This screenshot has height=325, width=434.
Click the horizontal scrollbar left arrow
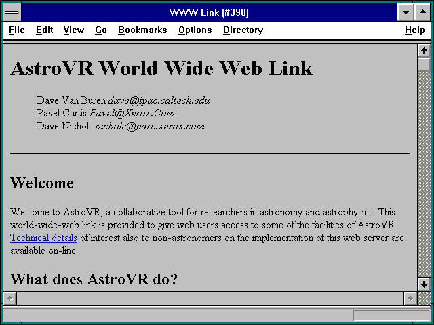[x=10, y=299]
